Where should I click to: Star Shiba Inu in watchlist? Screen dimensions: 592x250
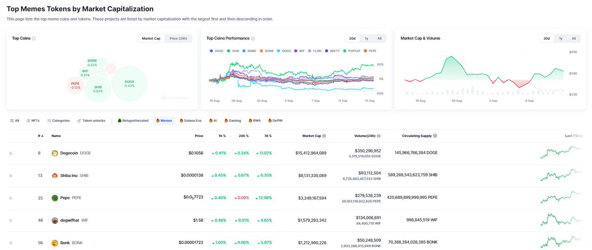10,176
